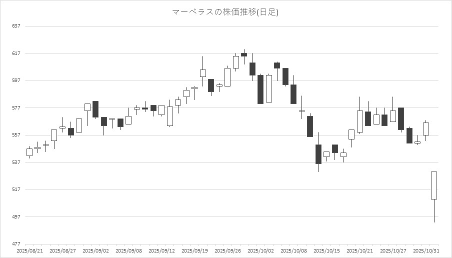Click the 2025/09/02 date label
452x258 pixels.
[95, 250]
